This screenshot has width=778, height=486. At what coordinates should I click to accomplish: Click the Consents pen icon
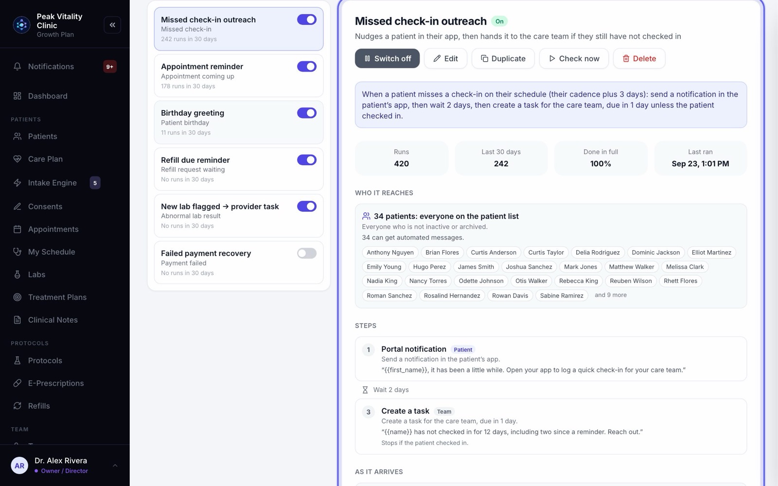[18, 207]
